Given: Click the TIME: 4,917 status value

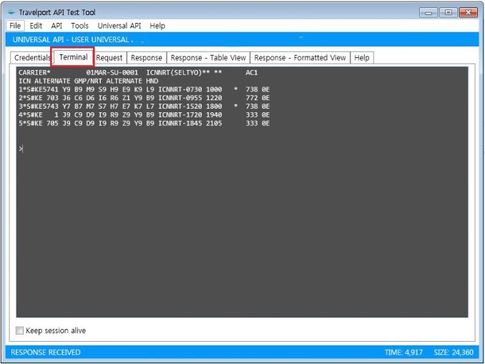Looking at the screenshot, I should pos(403,353).
